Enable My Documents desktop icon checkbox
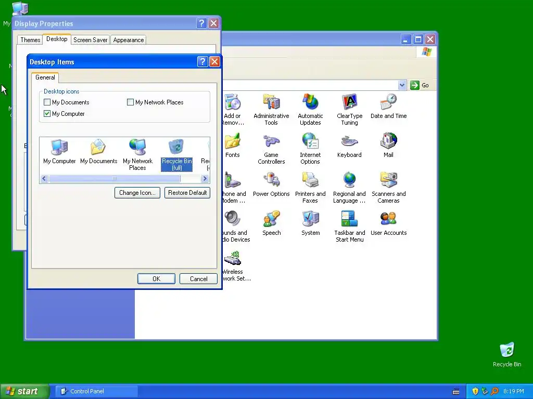533x399 pixels. (47, 102)
